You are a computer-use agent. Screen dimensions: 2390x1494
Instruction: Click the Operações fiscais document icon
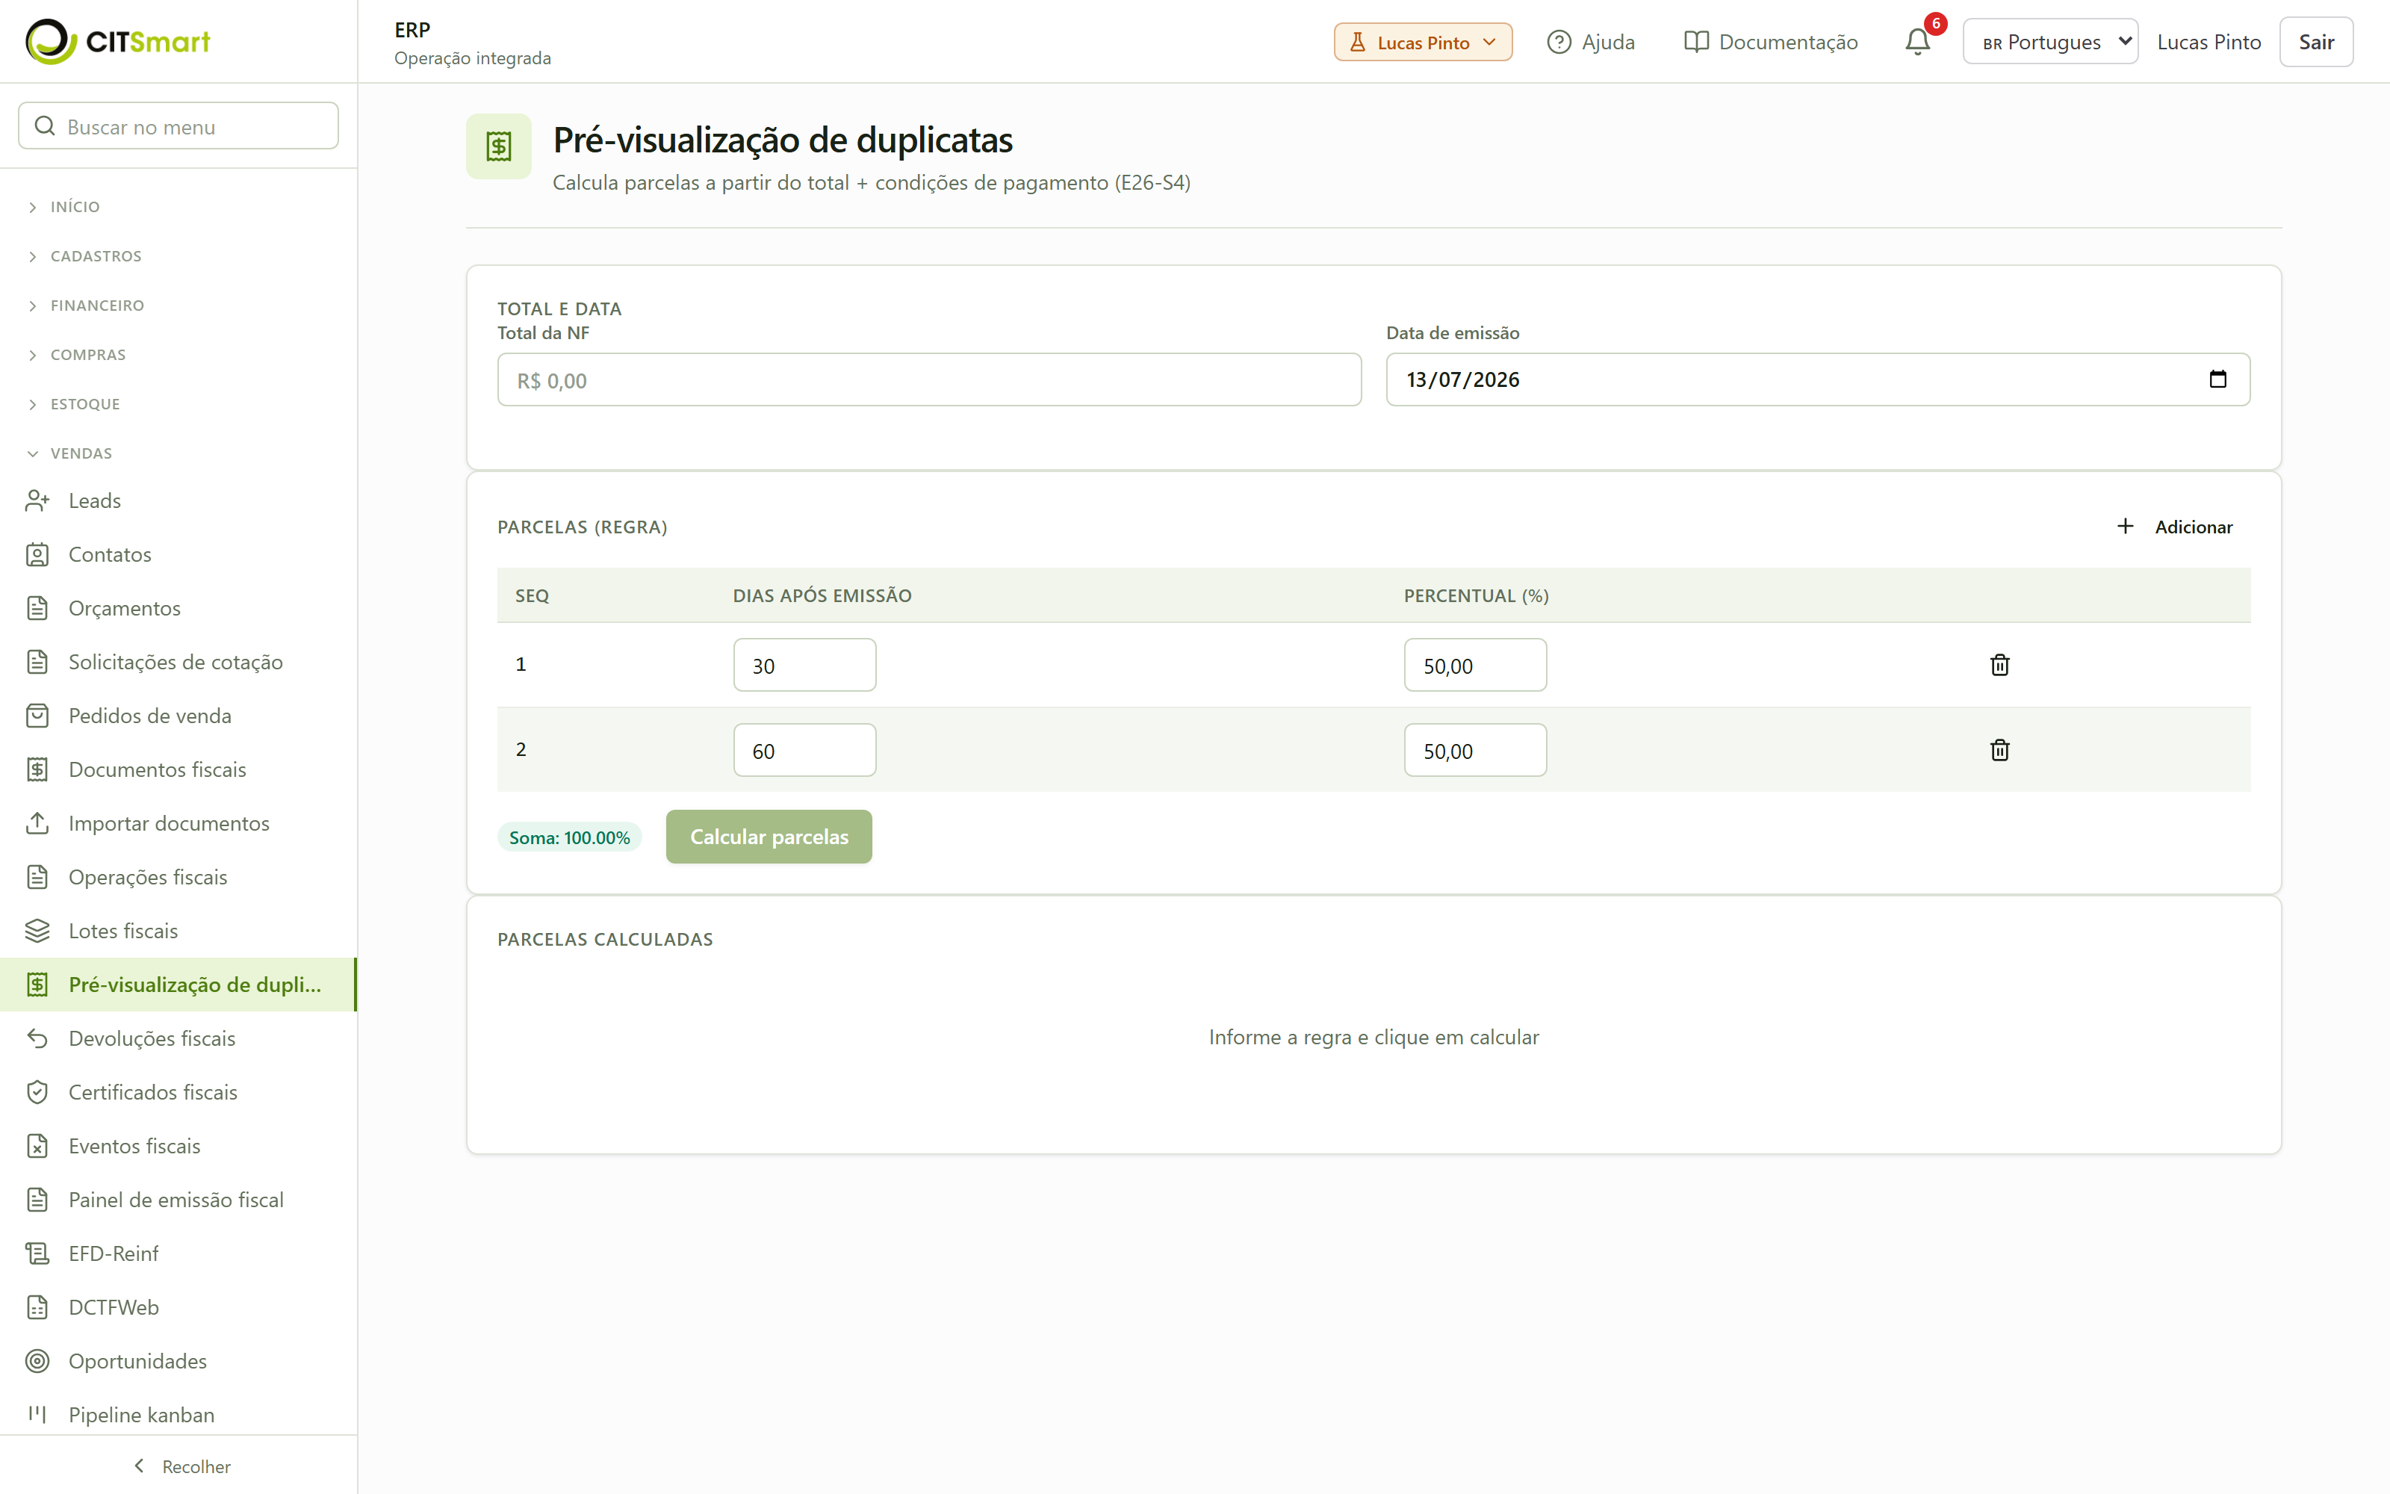pos(37,878)
